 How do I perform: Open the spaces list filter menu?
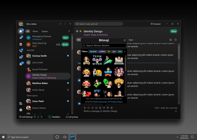pos(69,31)
